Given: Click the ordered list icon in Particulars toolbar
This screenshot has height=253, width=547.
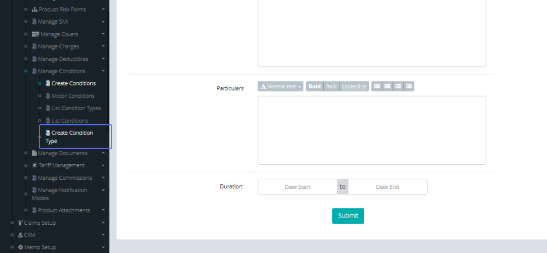Looking at the screenshot, I should (x=387, y=86).
